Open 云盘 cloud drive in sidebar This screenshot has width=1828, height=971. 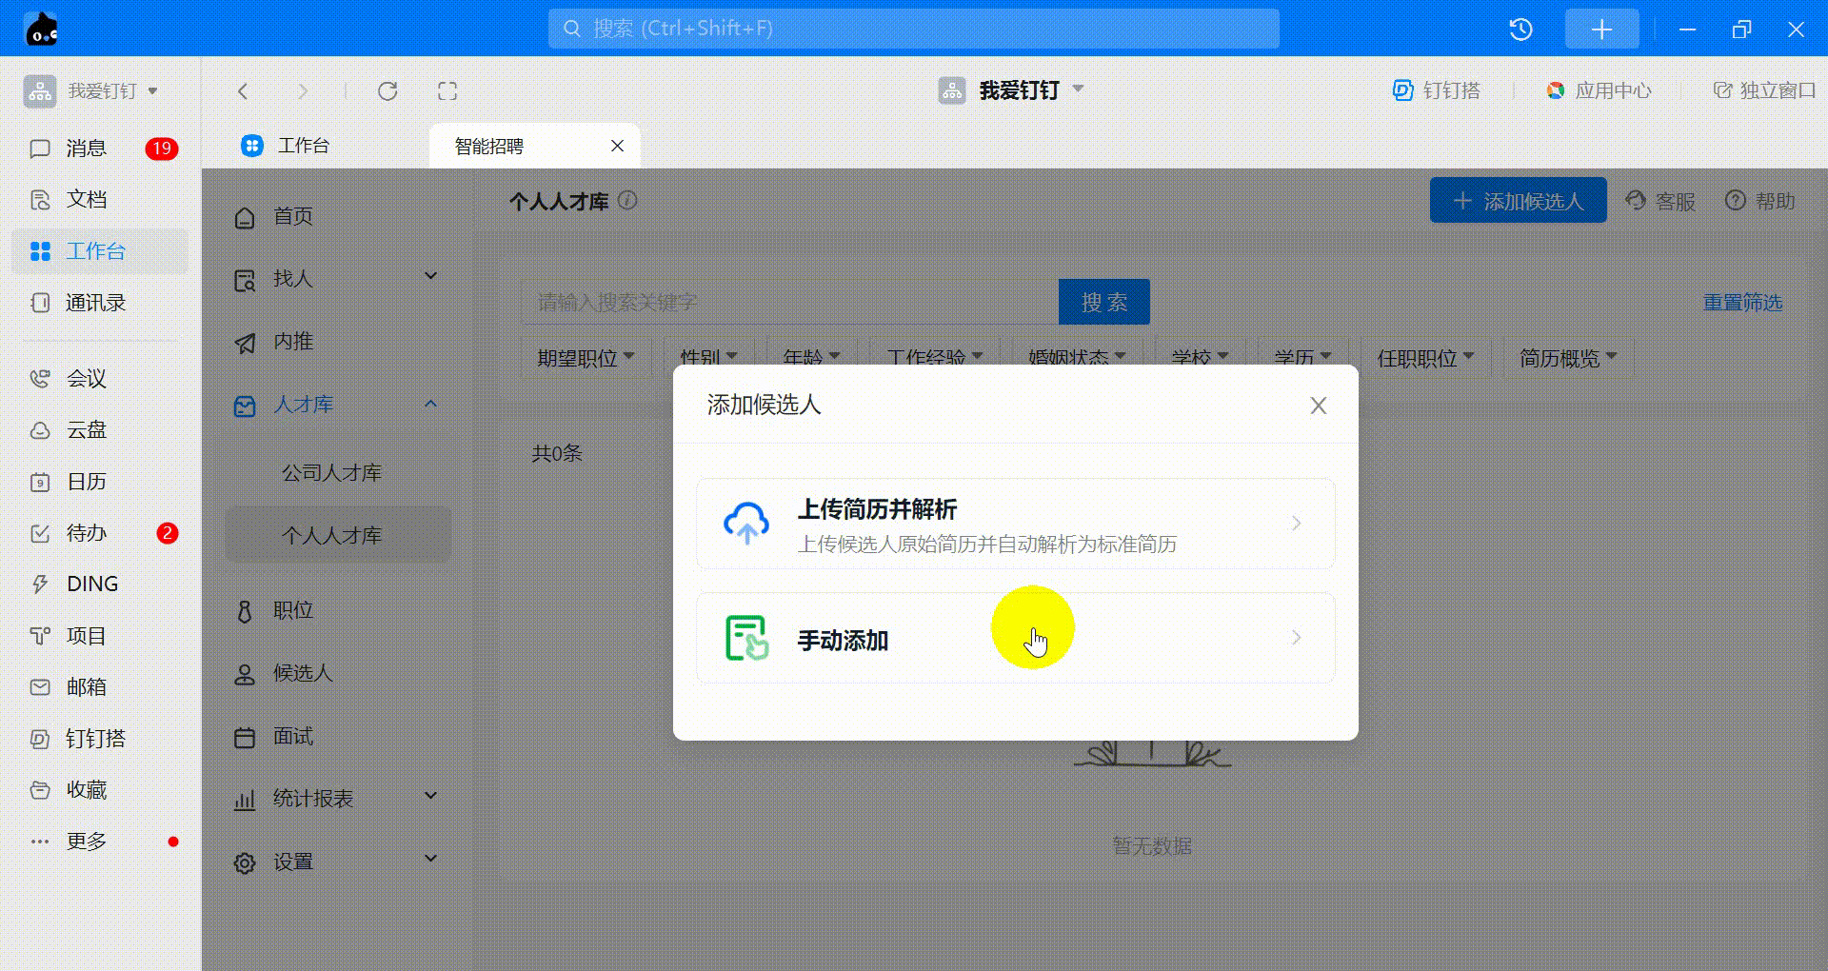tap(86, 430)
